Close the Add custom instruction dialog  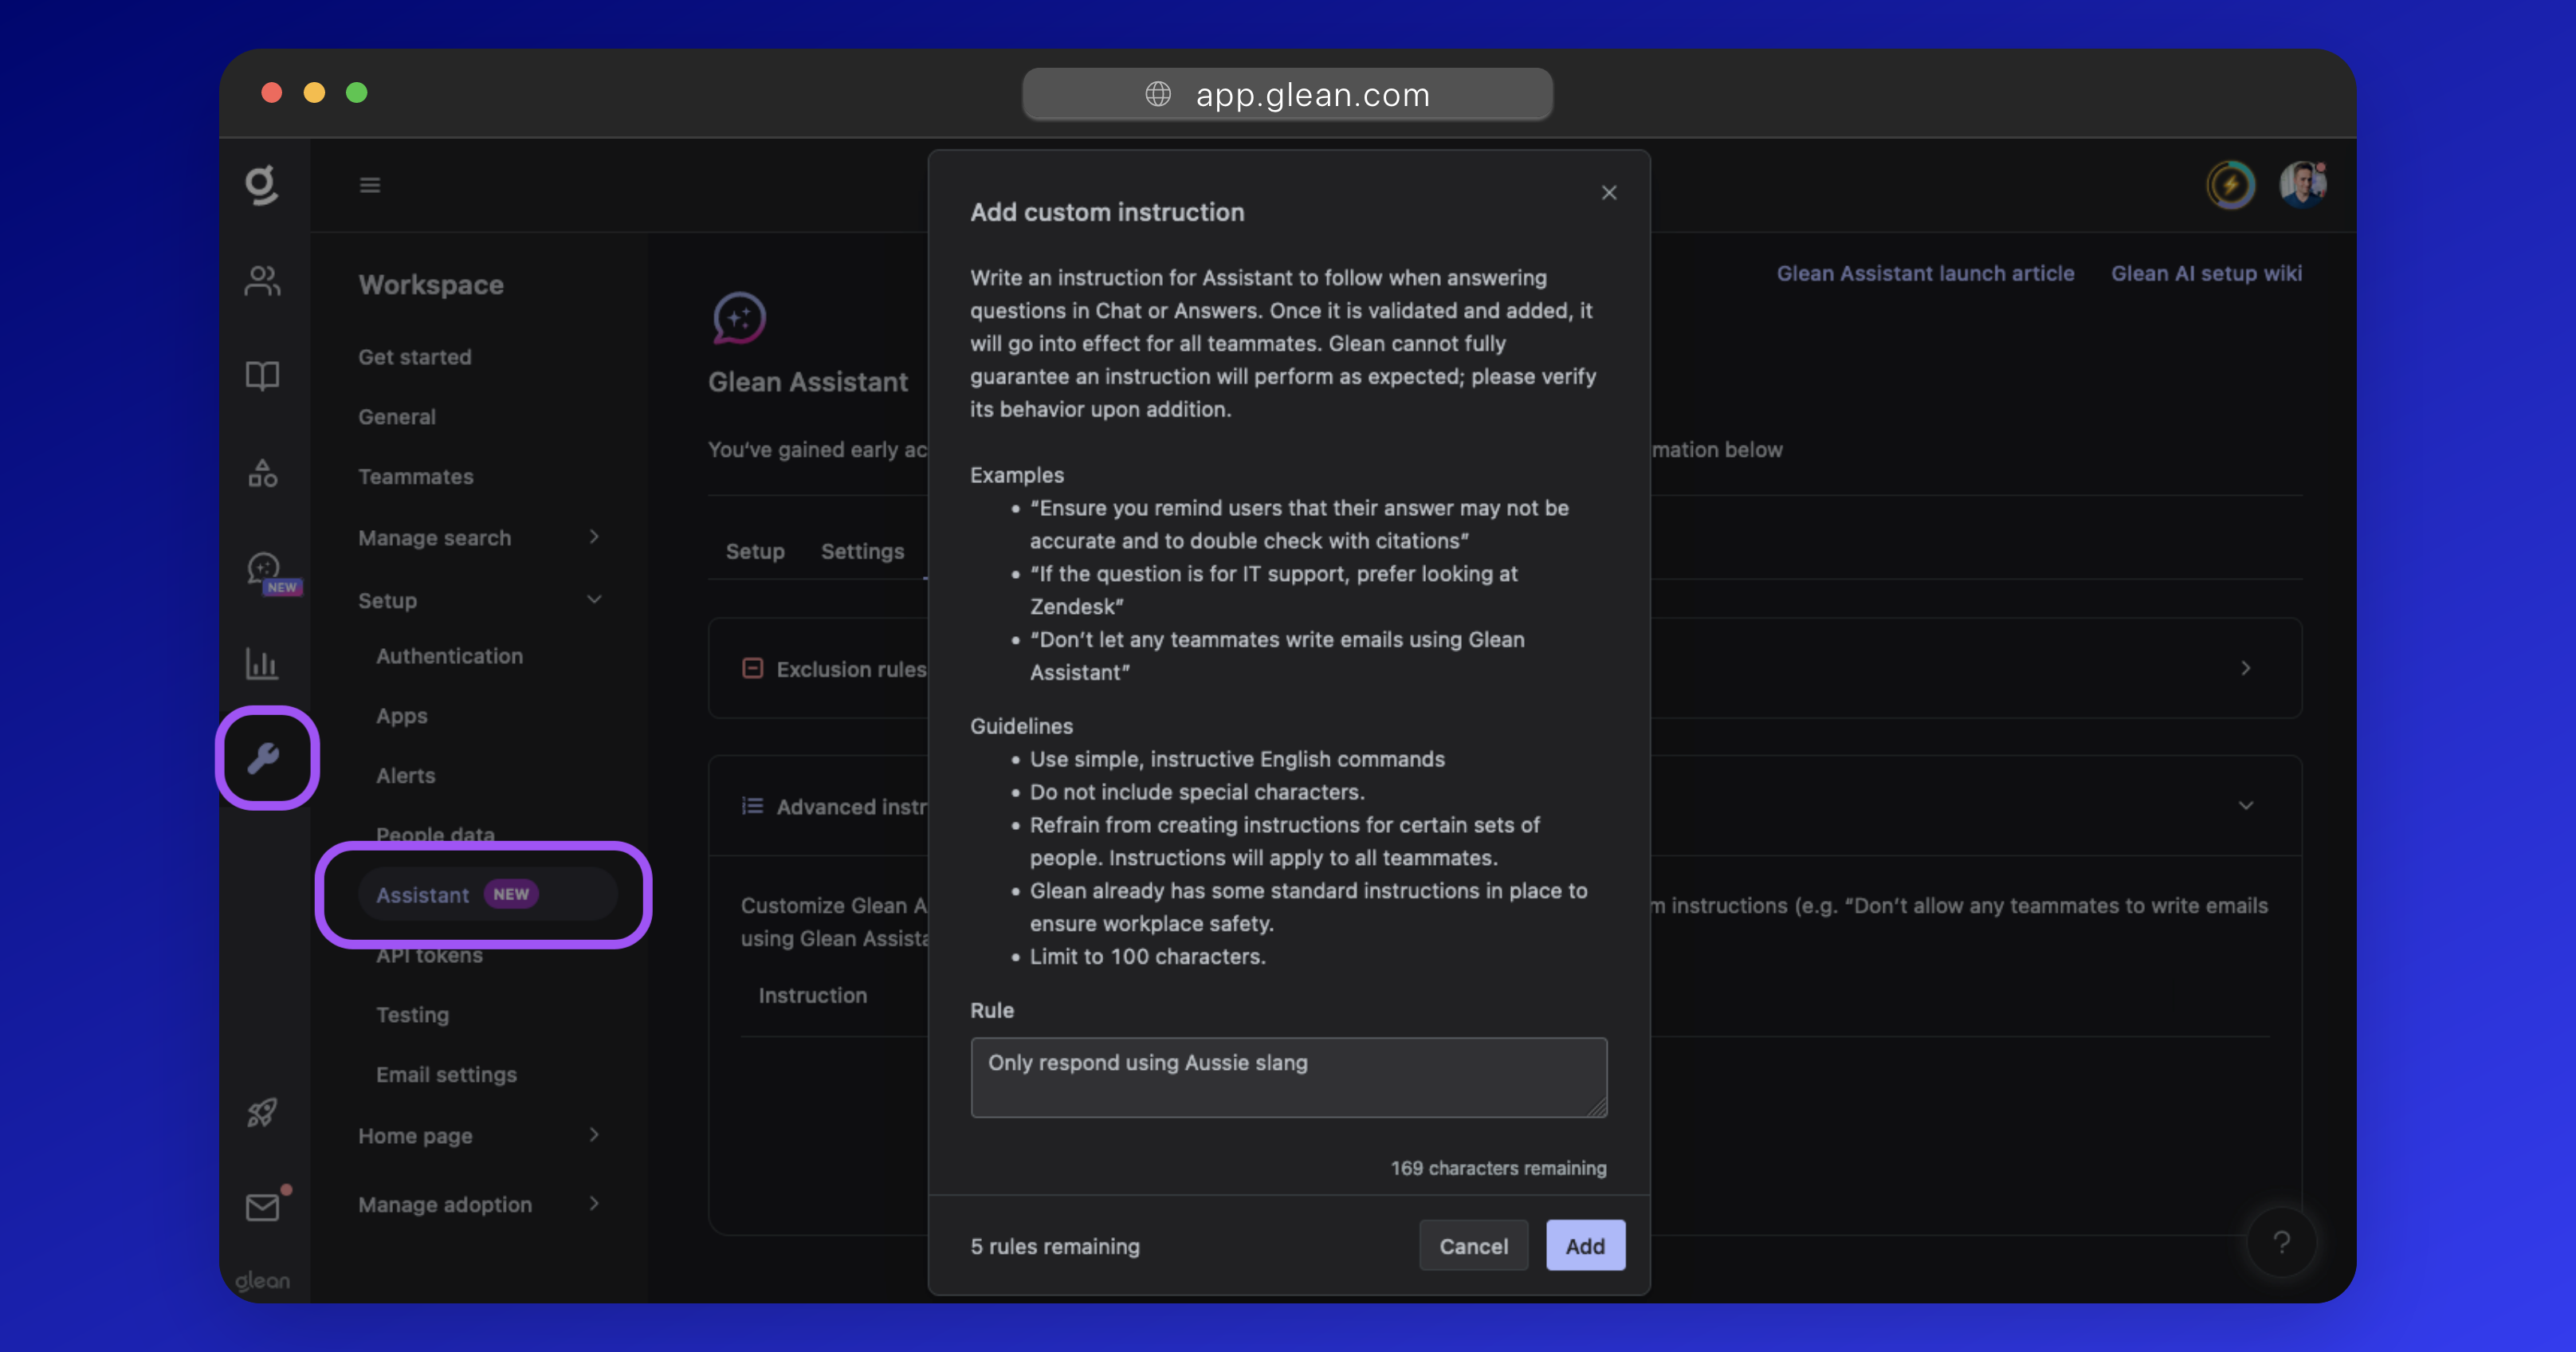coord(1609,193)
